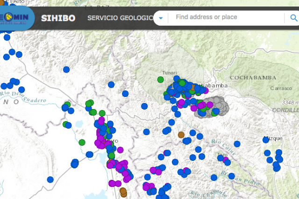Select the gray marker cluster east of Cochabamba
The width and height of the screenshot is (299, 199).
(x=221, y=108)
